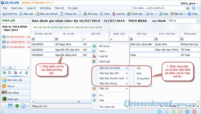Open Thùng rác trash bin

point(68,14)
